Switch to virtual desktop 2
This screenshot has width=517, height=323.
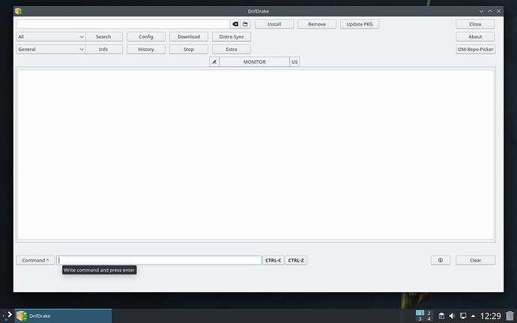click(x=429, y=313)
